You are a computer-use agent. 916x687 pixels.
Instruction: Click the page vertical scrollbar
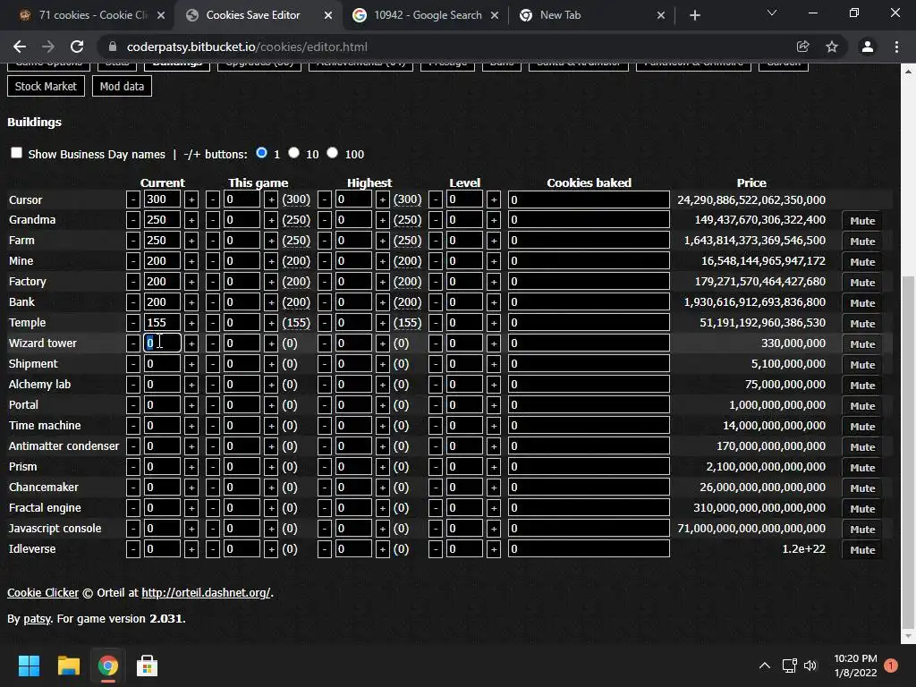click(908, 450)
